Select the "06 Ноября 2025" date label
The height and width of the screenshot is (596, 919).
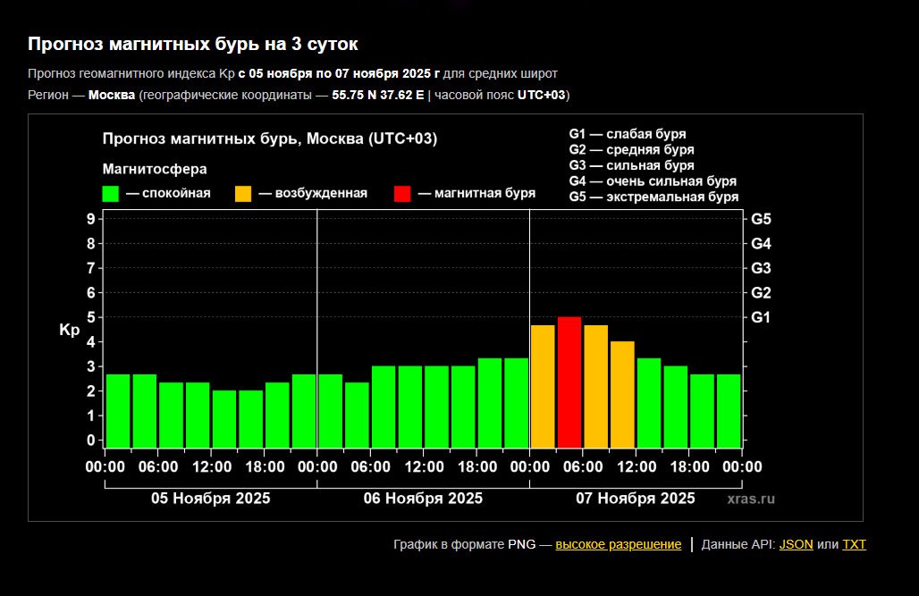pos(423,499)
